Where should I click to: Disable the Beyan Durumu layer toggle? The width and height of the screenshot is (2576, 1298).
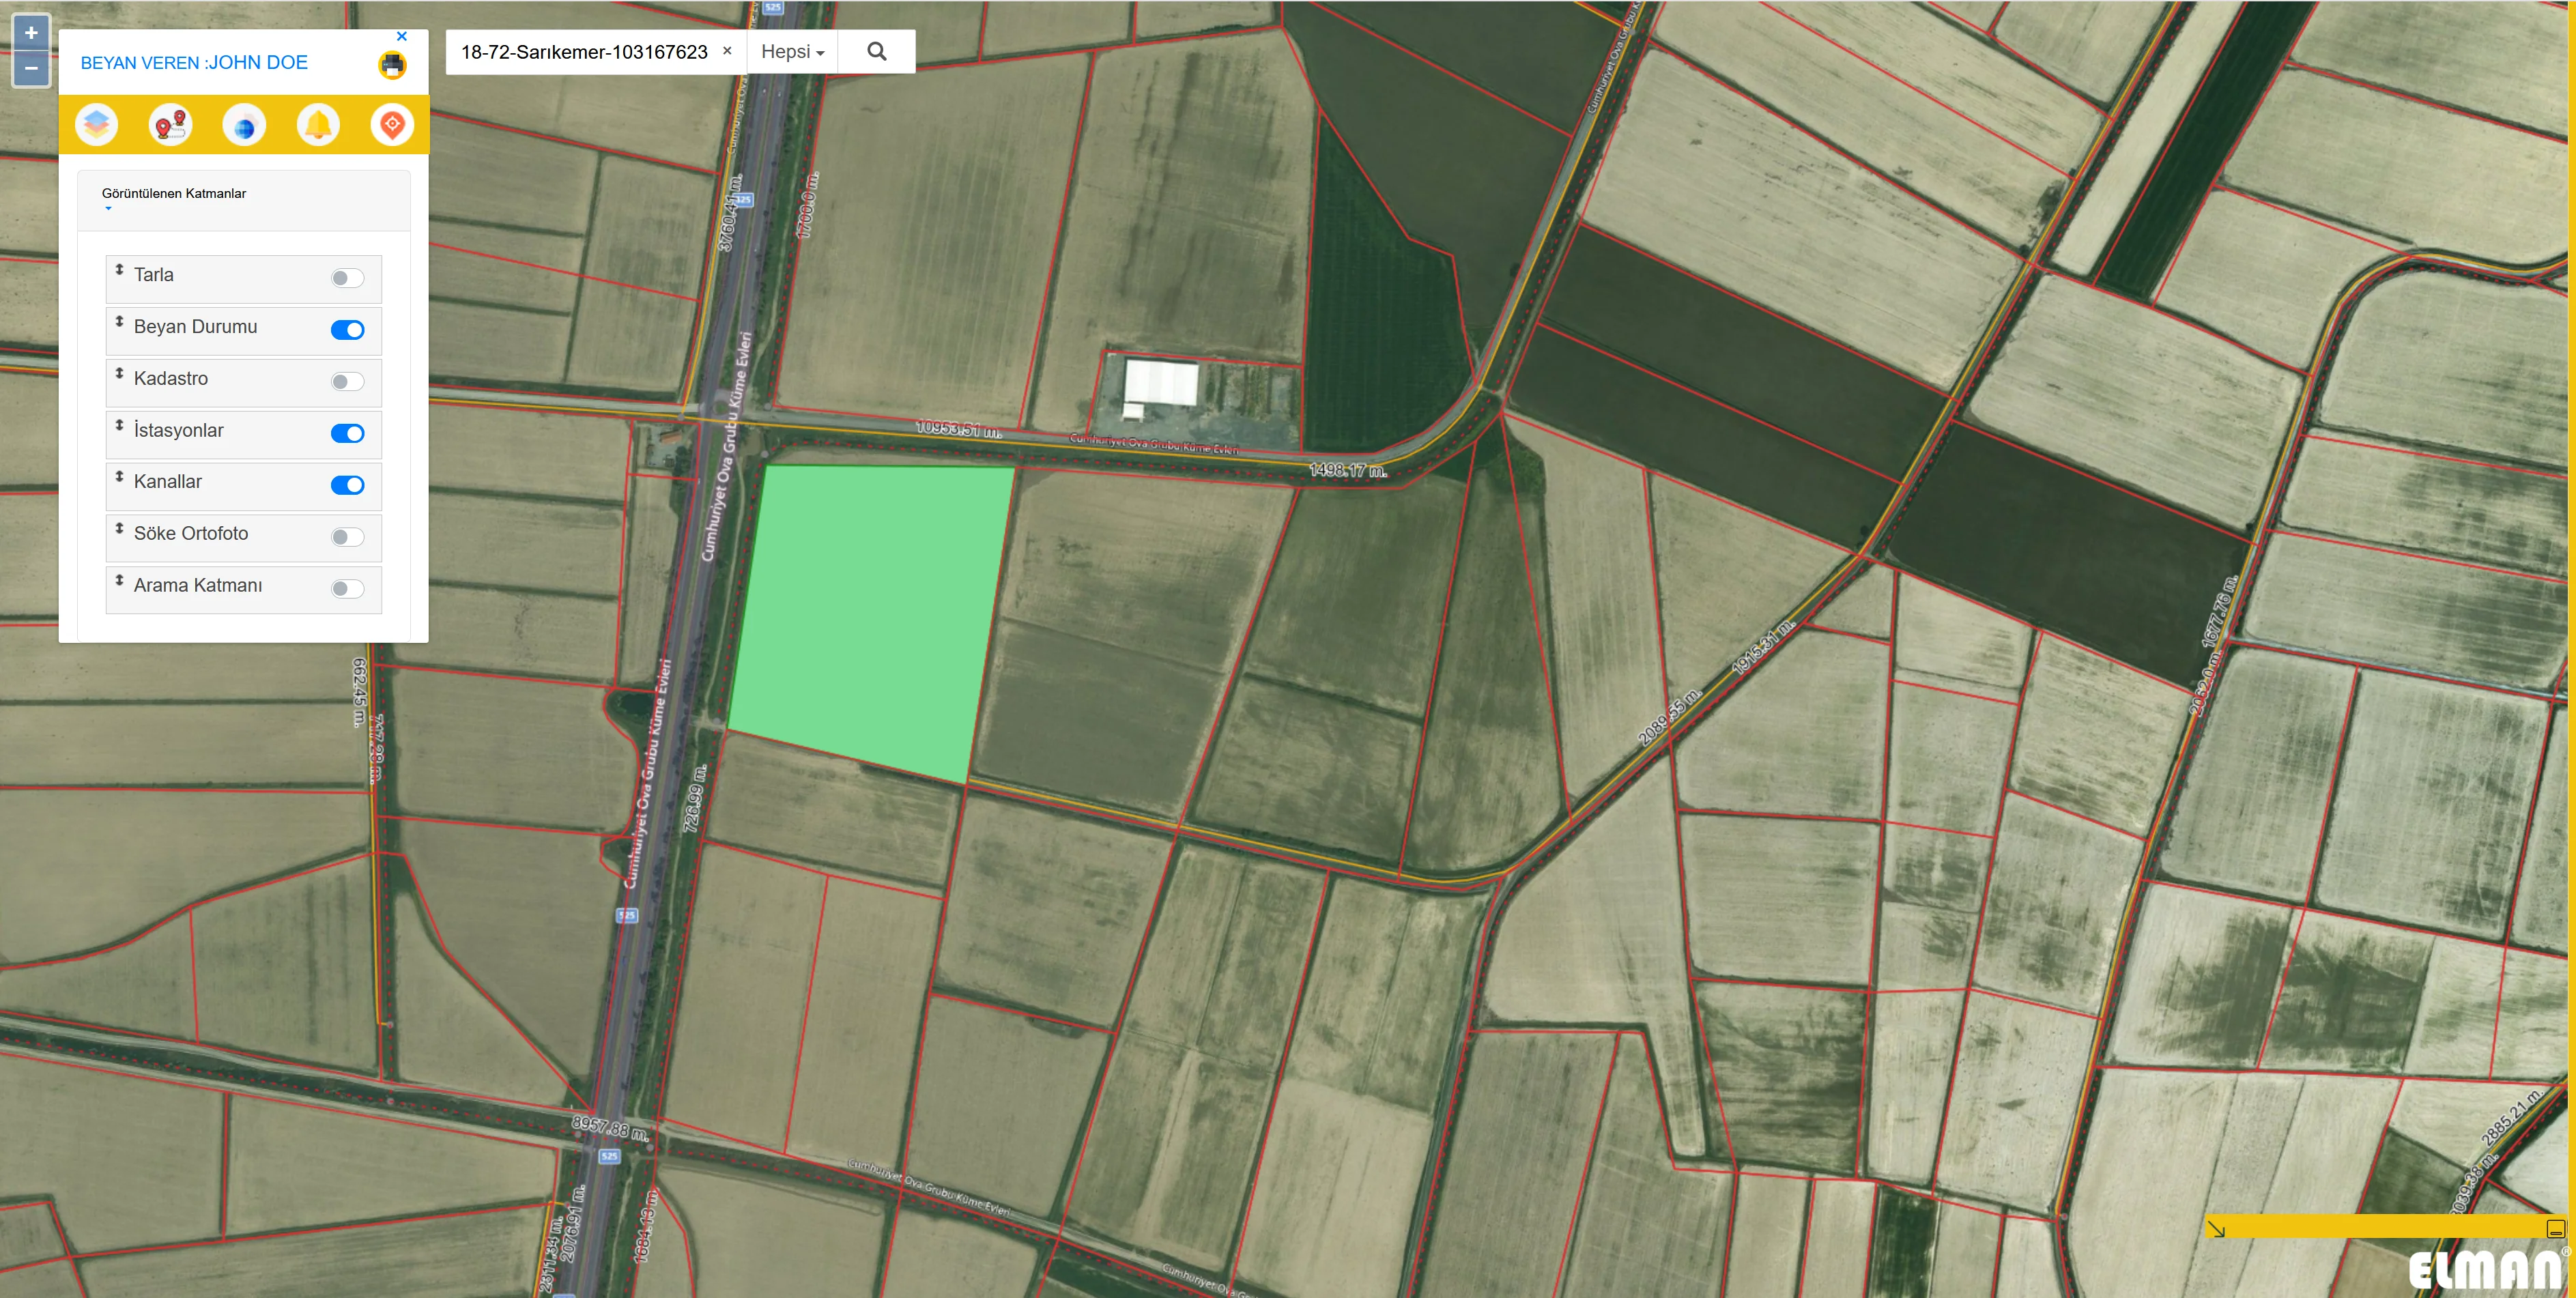[347, 330]
